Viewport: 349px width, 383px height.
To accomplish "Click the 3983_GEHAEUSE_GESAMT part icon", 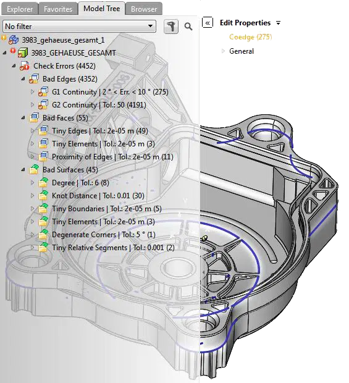I will pyautogui.click(x=22, y=53).
